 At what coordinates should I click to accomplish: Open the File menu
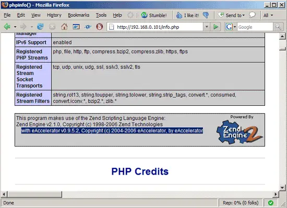coord(7,15)
